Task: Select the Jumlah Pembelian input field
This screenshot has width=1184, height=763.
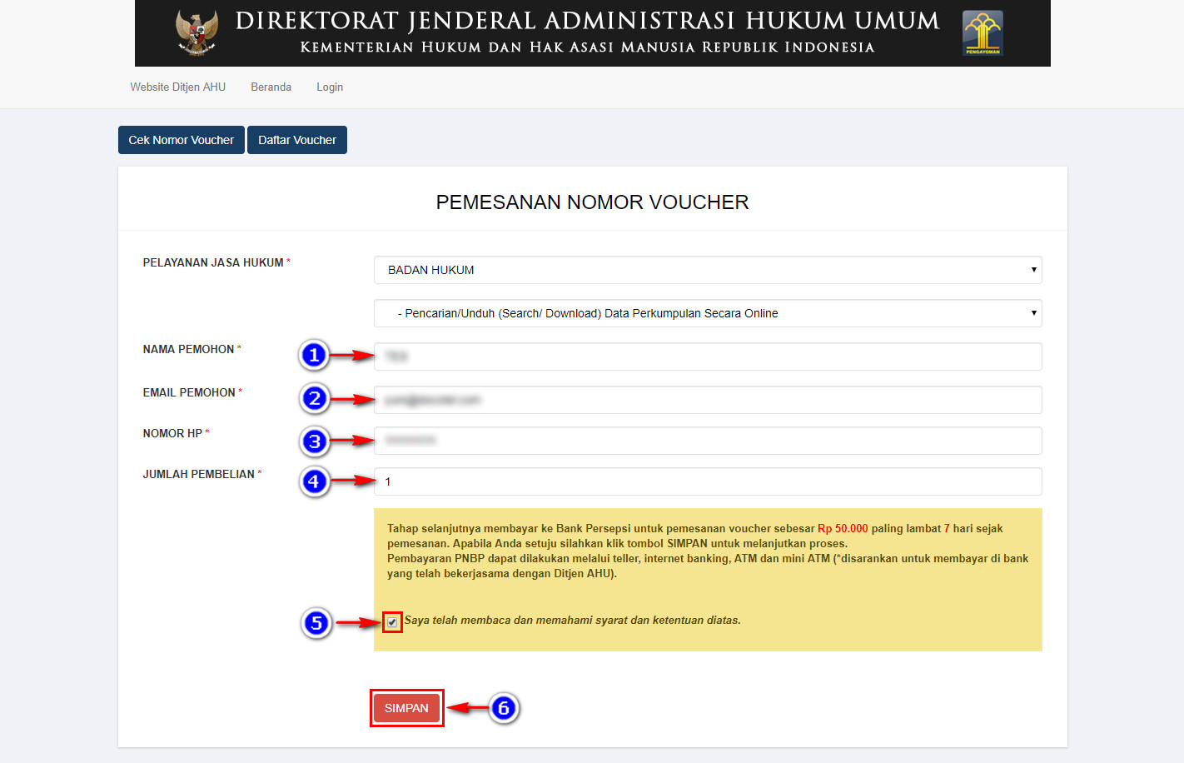Action: 708,481
